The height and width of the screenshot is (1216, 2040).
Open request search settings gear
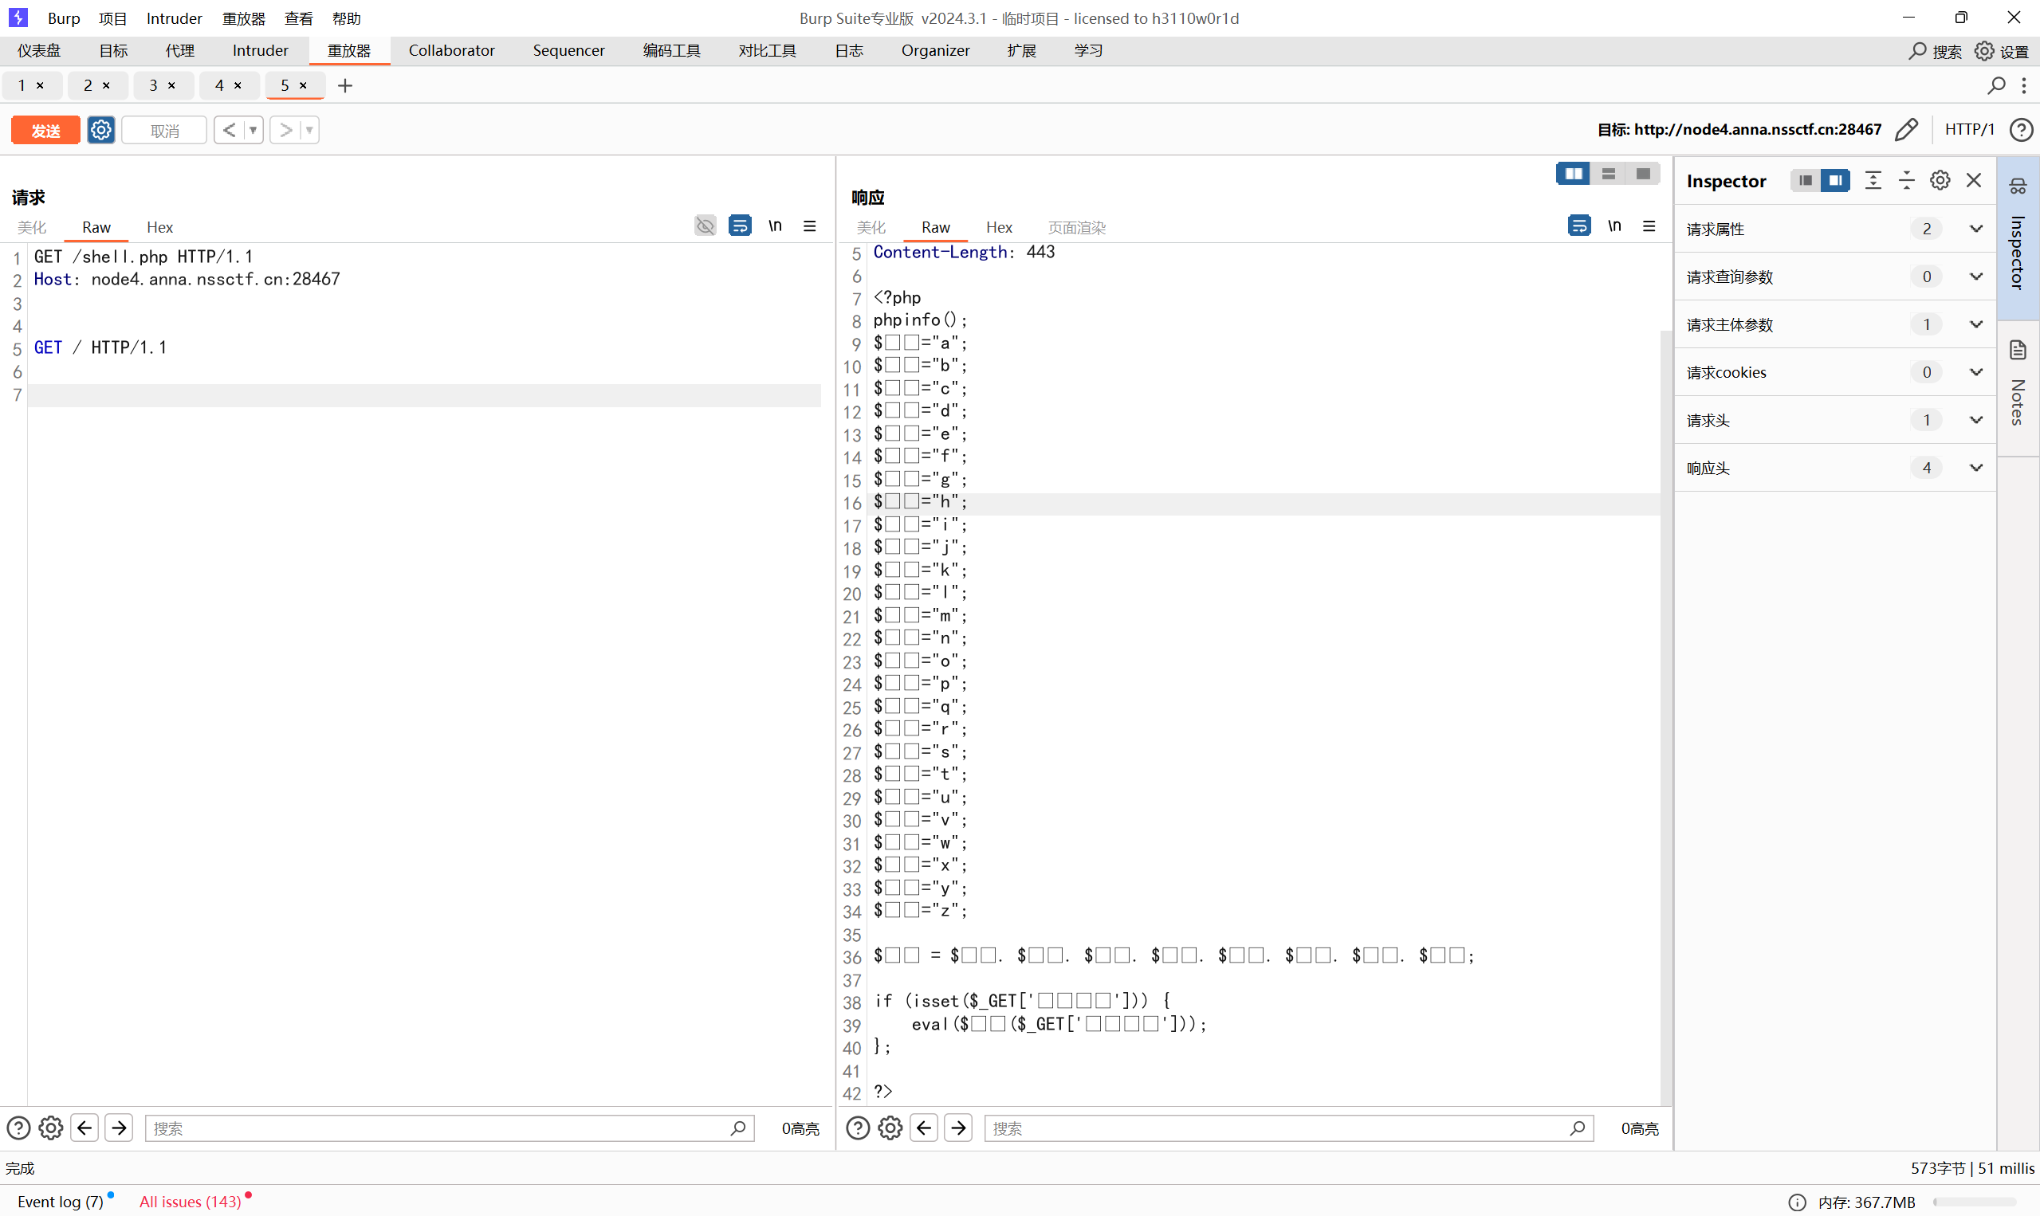coord(51,1128)
